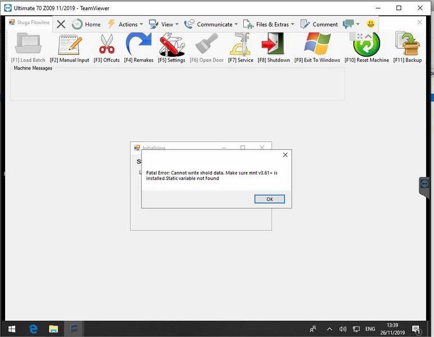This screenshot has height=337, width=434.
Task: Click F9 Exit To Windows logo icon
Action: point(317,43)
